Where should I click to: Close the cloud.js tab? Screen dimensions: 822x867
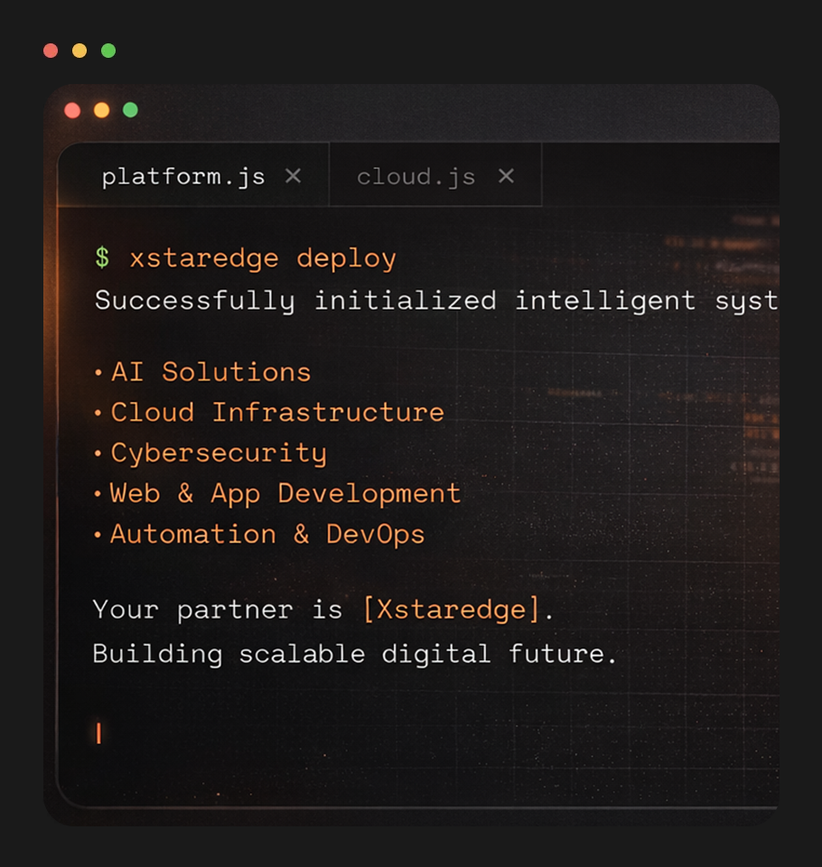[x=506, y=176]
